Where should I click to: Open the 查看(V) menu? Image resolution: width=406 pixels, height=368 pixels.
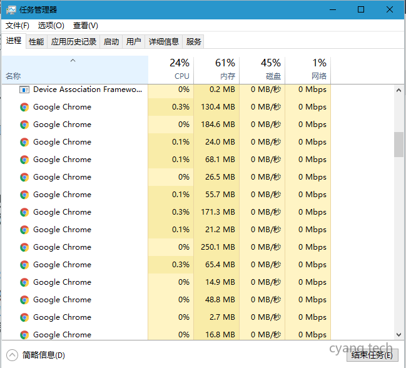pyautogui.click(x=86, y=26)
